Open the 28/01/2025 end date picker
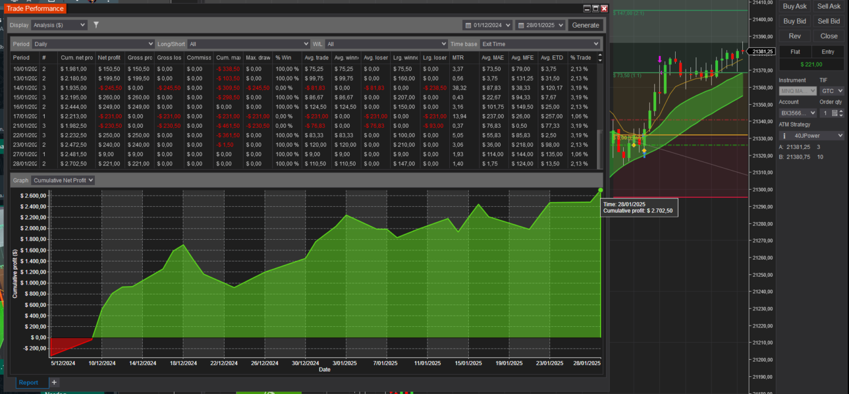 (x=540, y=25)
